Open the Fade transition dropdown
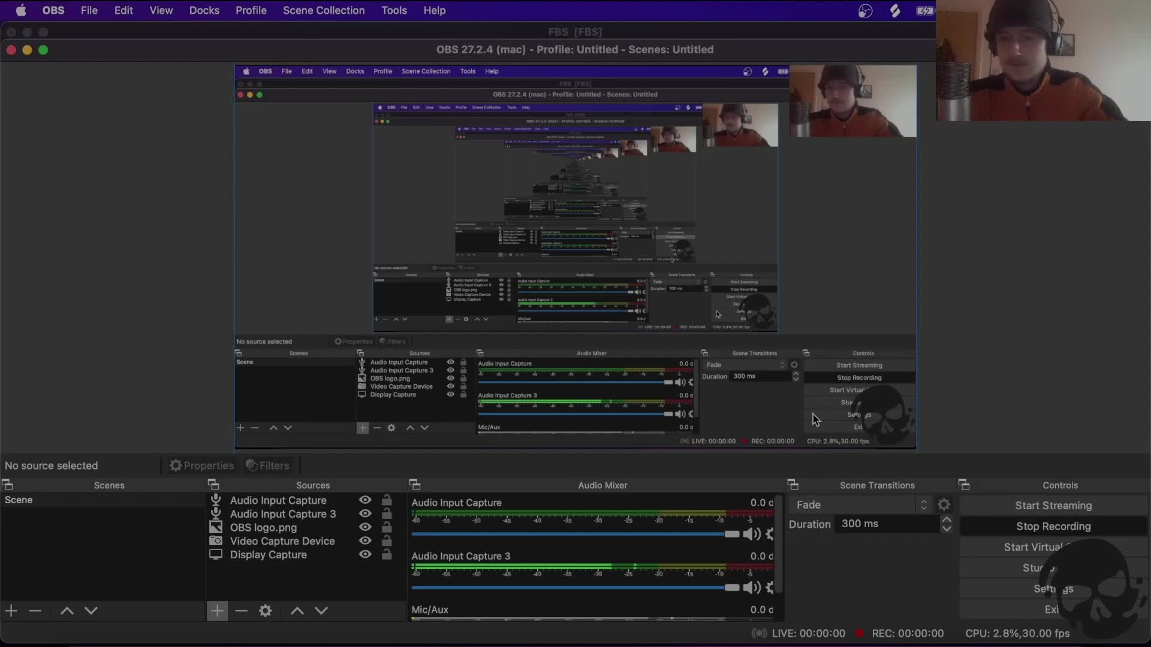This screenshot has width=1151, height=647. 861,505
